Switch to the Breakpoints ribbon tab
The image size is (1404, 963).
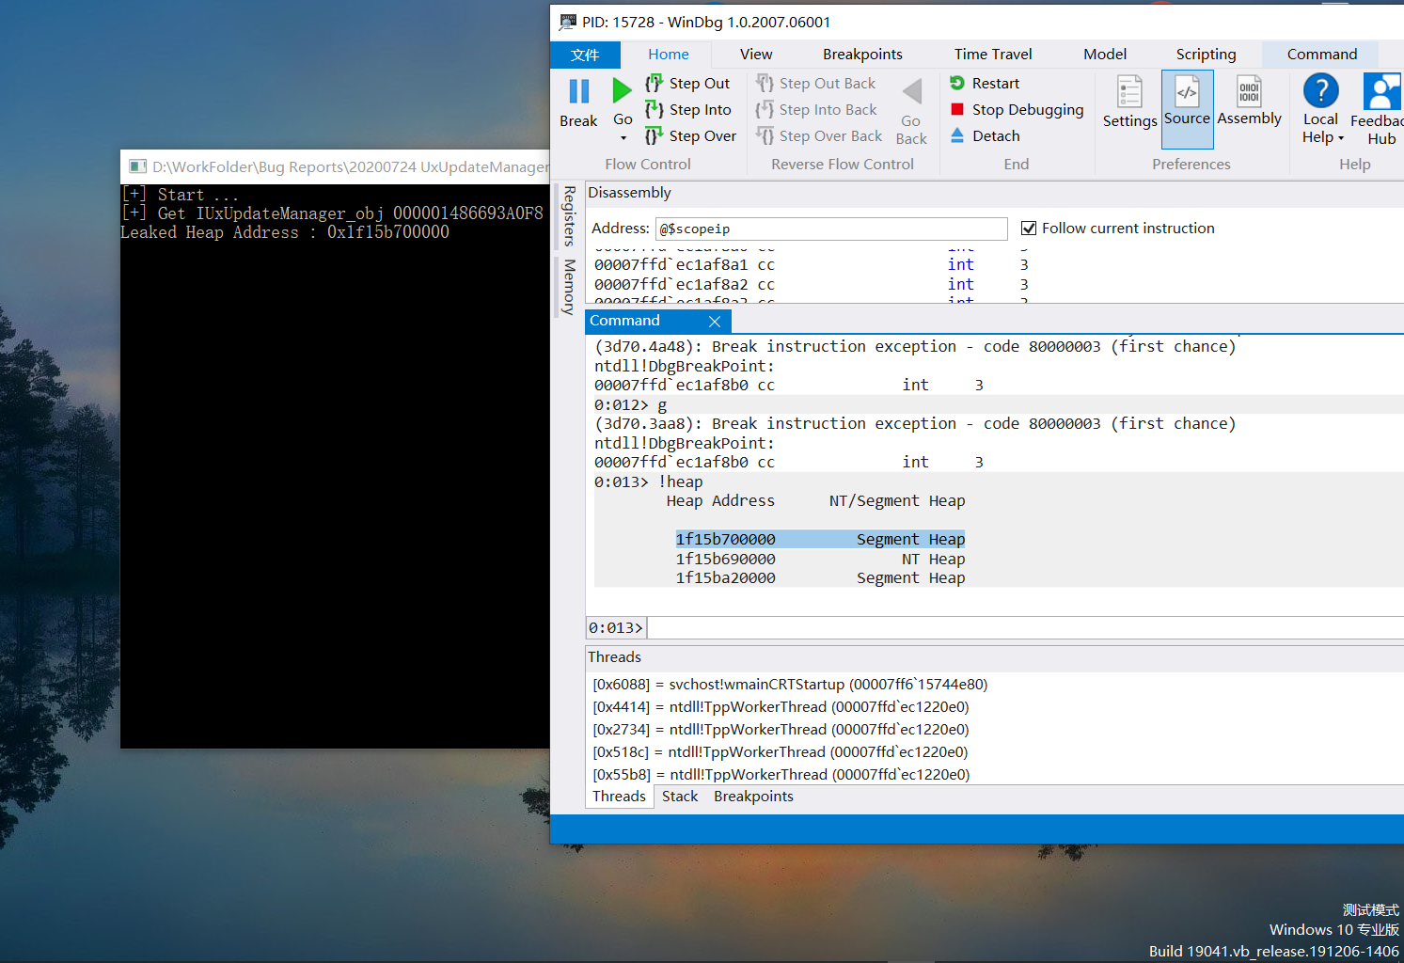click(x=862, y=55)
